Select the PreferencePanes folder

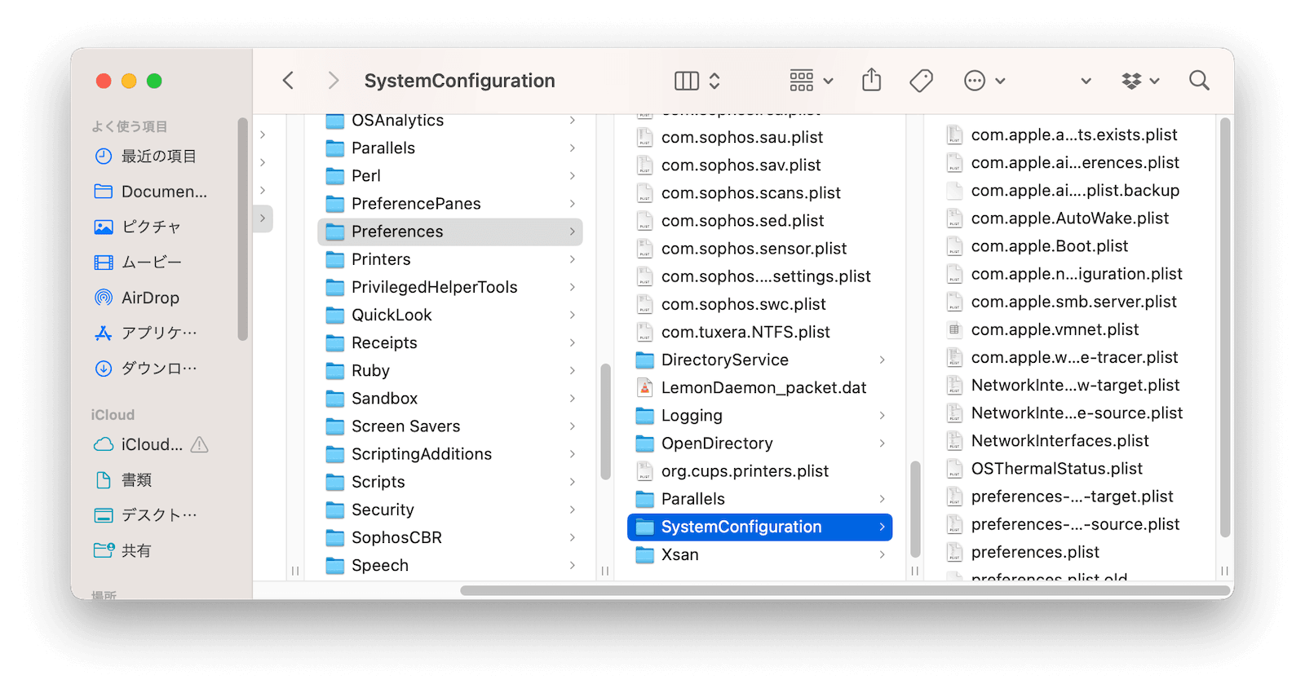tap(450, 203)
